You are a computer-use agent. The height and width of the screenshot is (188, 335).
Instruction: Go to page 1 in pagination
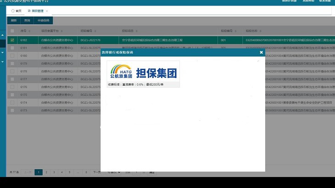39,172
